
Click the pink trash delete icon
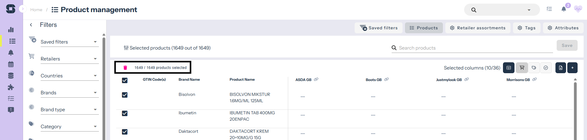click(125, 68)
